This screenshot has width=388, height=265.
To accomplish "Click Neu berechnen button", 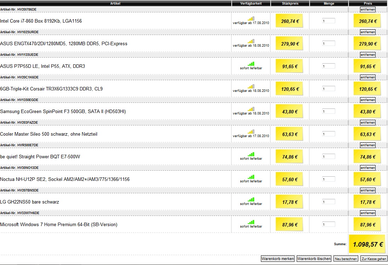I will (x=346, y=259).
